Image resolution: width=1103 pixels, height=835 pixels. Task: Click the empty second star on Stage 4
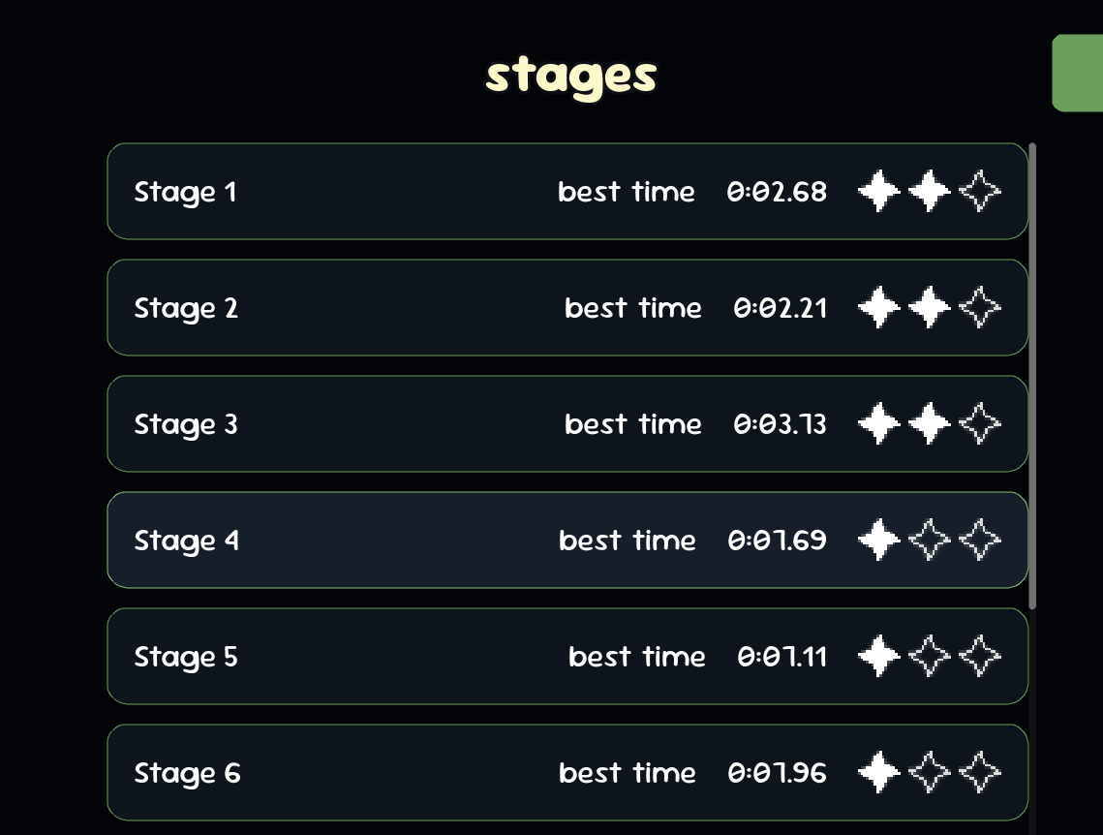pyautogui.click(x=930, y=541)
